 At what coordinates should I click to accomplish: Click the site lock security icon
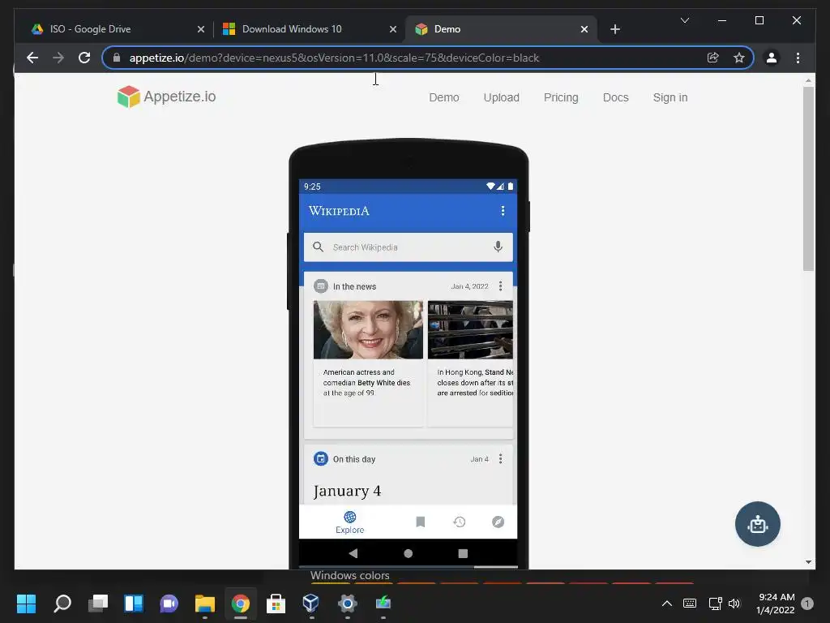(x=117, y=58)
